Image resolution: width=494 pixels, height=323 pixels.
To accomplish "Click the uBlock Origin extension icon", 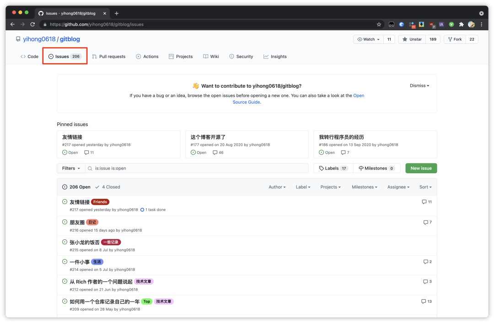I will pyautogui.click(x=431, y=25).
